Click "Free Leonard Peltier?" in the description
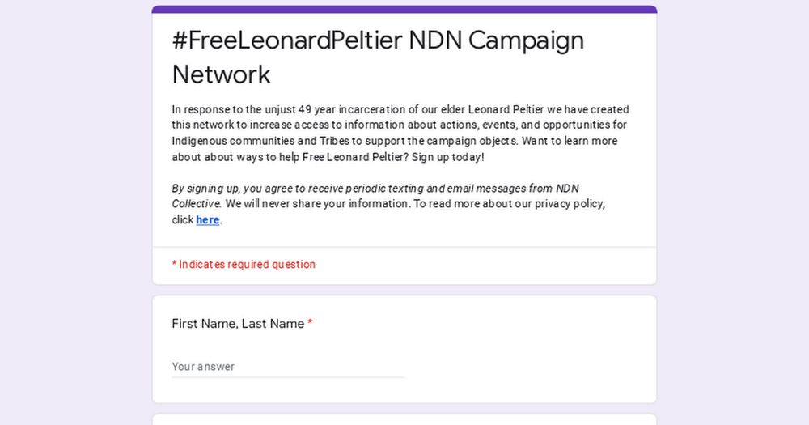809x425 pixels. pos(355,157)
